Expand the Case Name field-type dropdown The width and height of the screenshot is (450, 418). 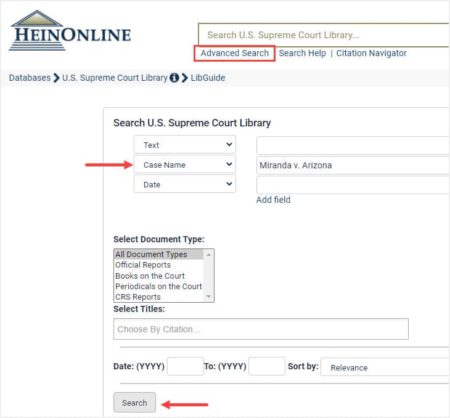tap(185, 164)
